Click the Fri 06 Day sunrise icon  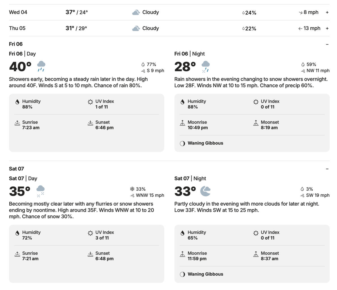click(x=17, y=123)
